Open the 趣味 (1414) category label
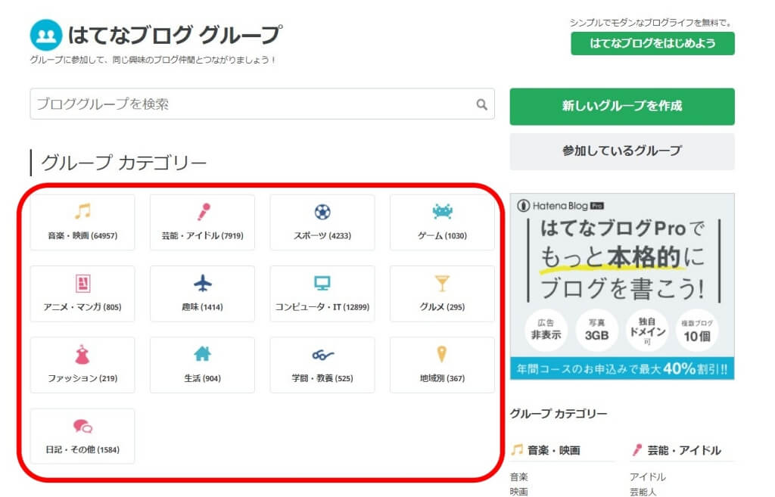The height and width of the screenshot is (497, 775). pos(203,307)
